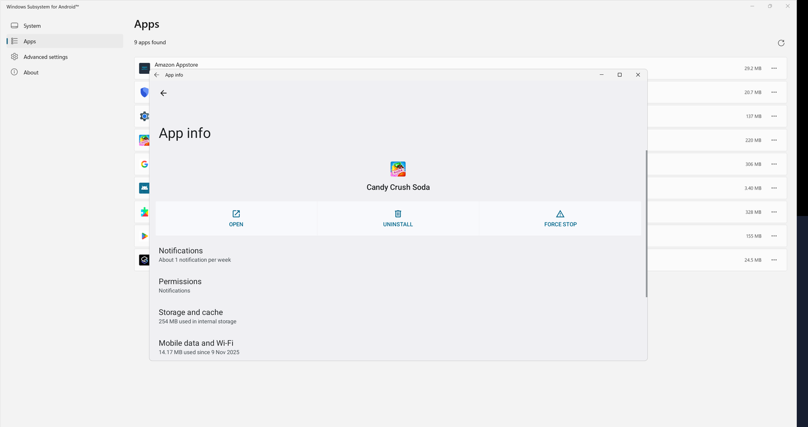The image size is (808, 427).
Task: Click the settings gear app icon in list
Action: 144,116
